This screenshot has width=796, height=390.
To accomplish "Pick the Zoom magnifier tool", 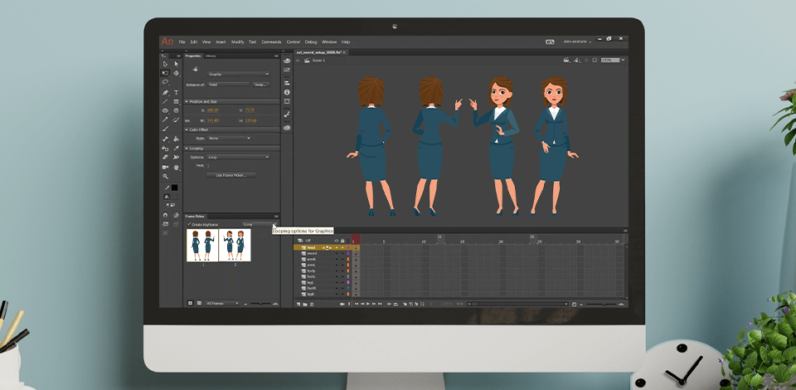I will pos(165,177).
